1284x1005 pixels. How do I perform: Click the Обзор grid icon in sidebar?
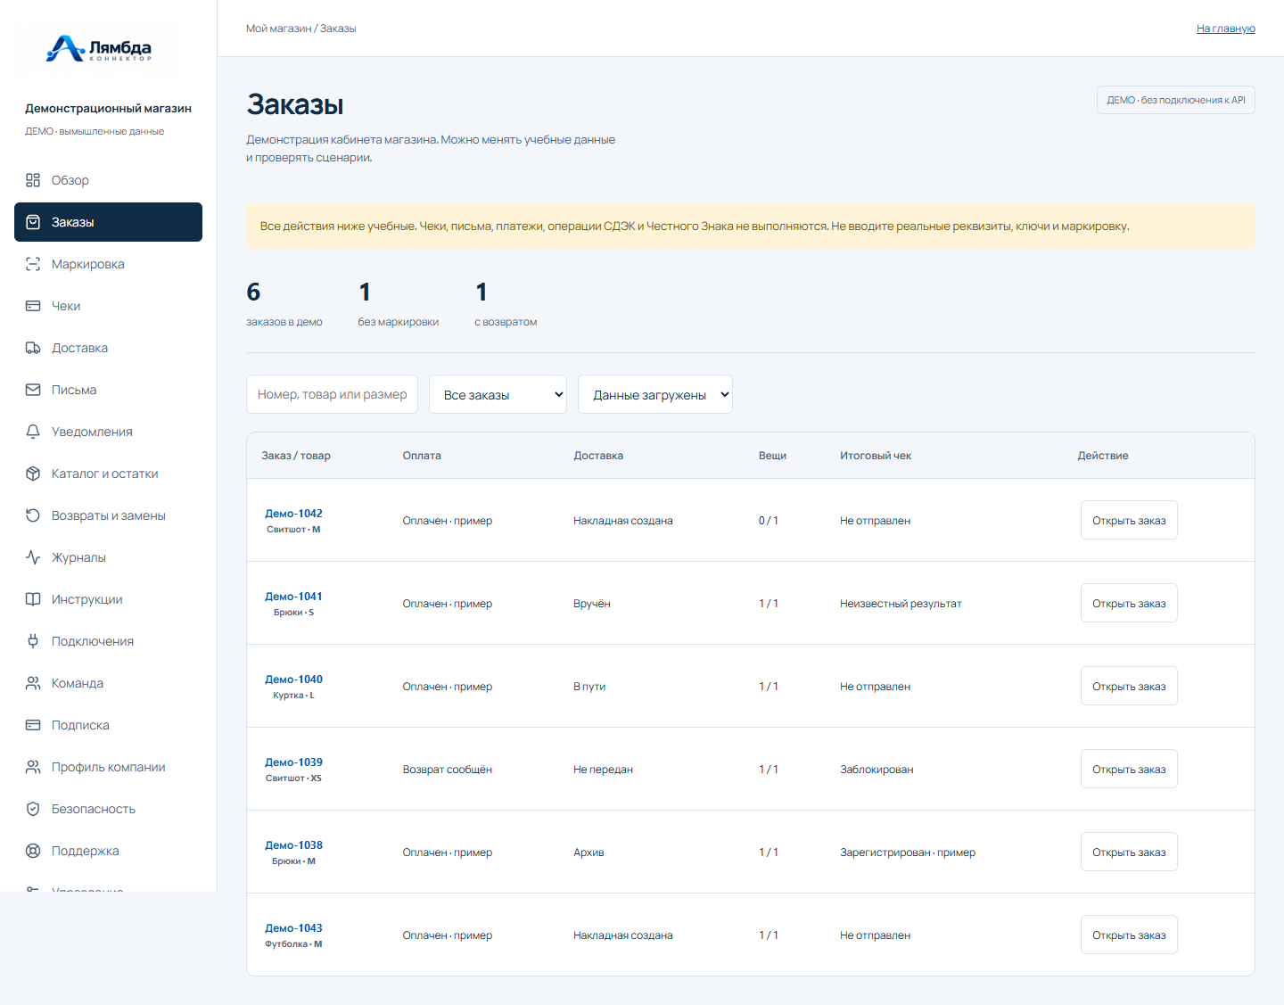(x=33, y=180)
